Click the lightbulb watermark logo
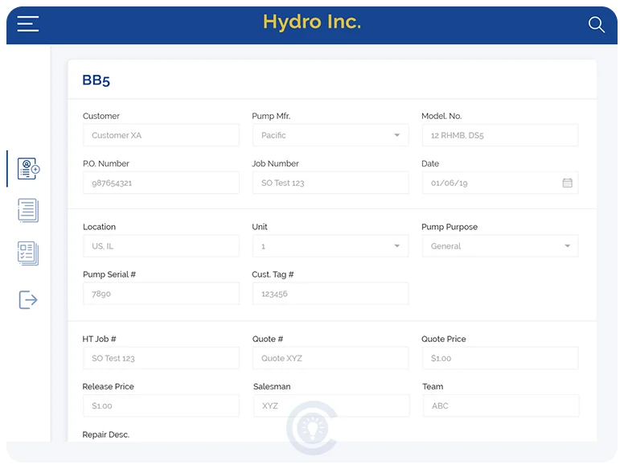 (312, 429)
